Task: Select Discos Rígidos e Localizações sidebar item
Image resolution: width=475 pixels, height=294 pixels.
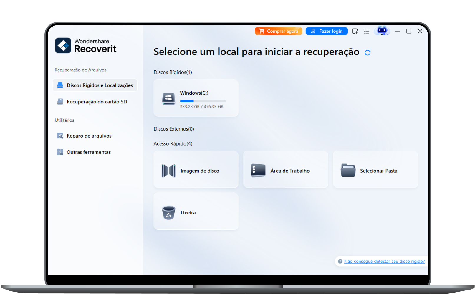Action: 95,85
